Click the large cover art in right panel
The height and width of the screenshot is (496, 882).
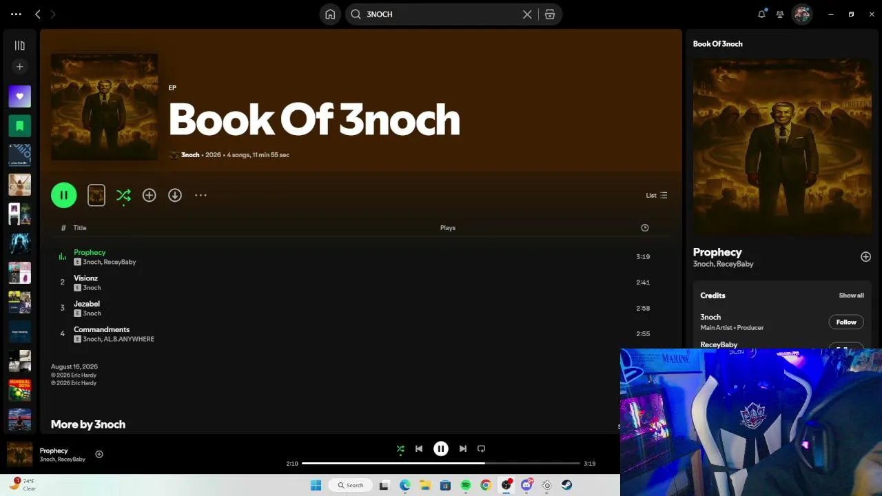[x=782, y=147]
